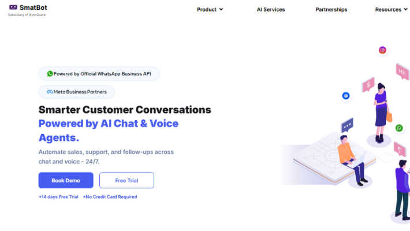
Task: Click the SmatBot robot logo icon
Action: point(13,8)
